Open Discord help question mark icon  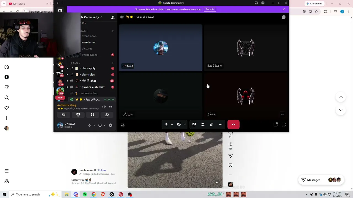[263, 3]
